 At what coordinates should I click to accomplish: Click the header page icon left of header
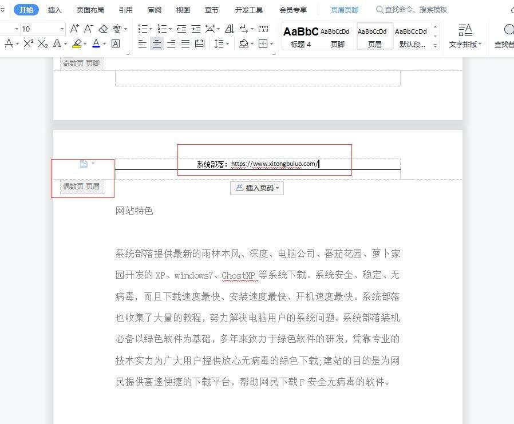pyautogui.click(x=84, y=164)
